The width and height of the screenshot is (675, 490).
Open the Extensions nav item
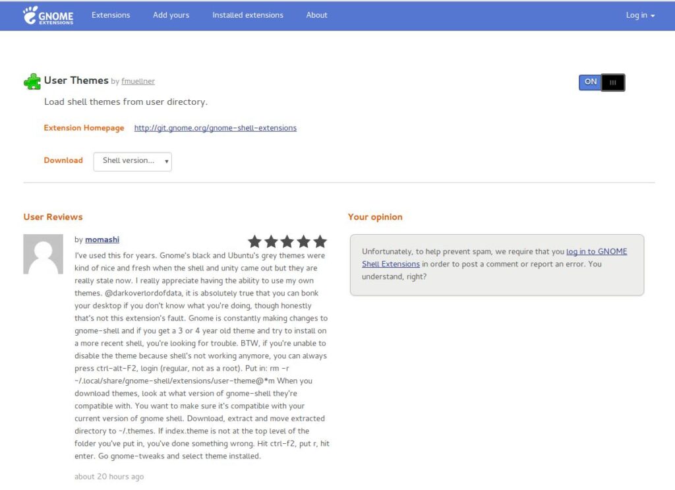pos(111,15)
